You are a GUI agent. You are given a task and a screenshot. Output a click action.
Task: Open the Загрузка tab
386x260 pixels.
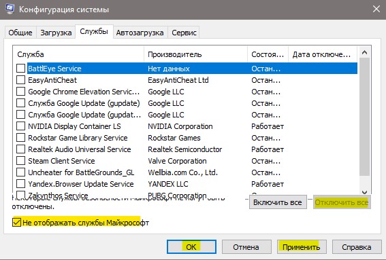point(56,33)
